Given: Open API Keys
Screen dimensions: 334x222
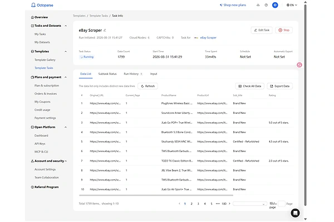Looking at the screenshot, I should click(x=40, y=144).
